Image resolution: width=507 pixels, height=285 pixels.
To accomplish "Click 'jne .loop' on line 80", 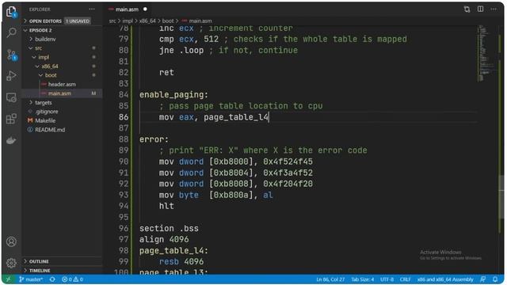I will point(181,51).
